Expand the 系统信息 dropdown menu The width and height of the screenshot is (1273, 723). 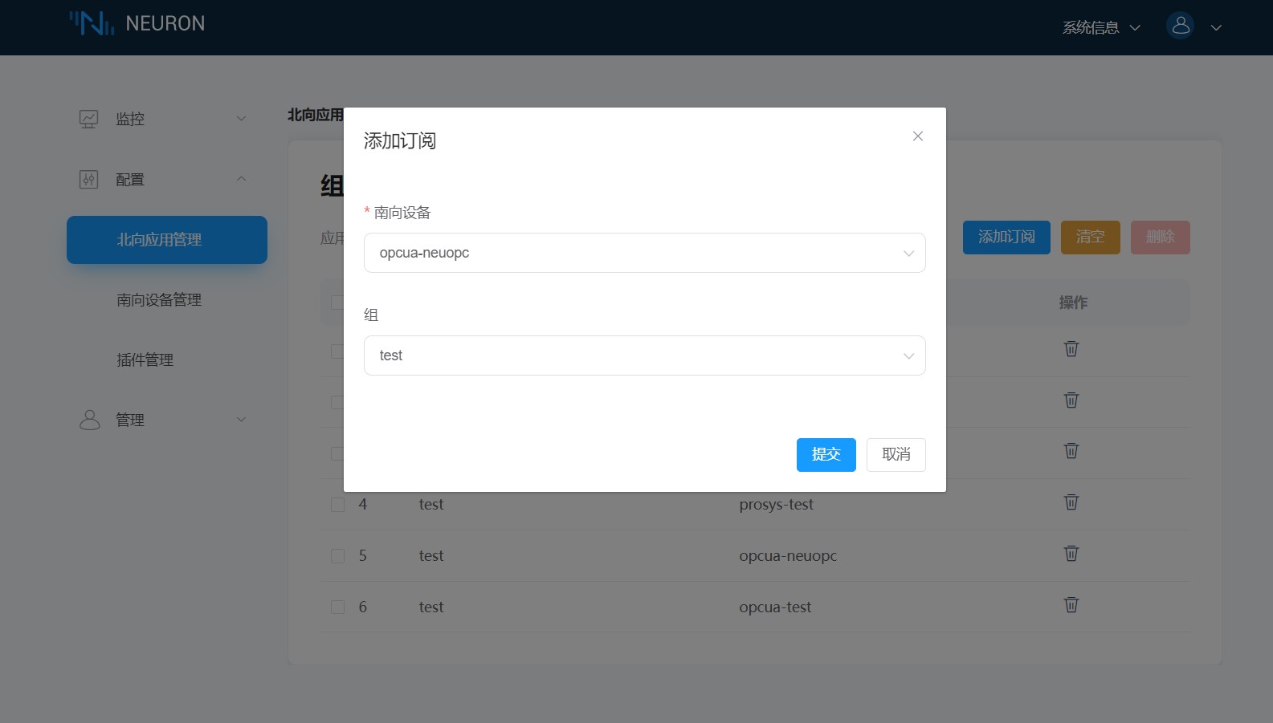[x=1100, y=27]
